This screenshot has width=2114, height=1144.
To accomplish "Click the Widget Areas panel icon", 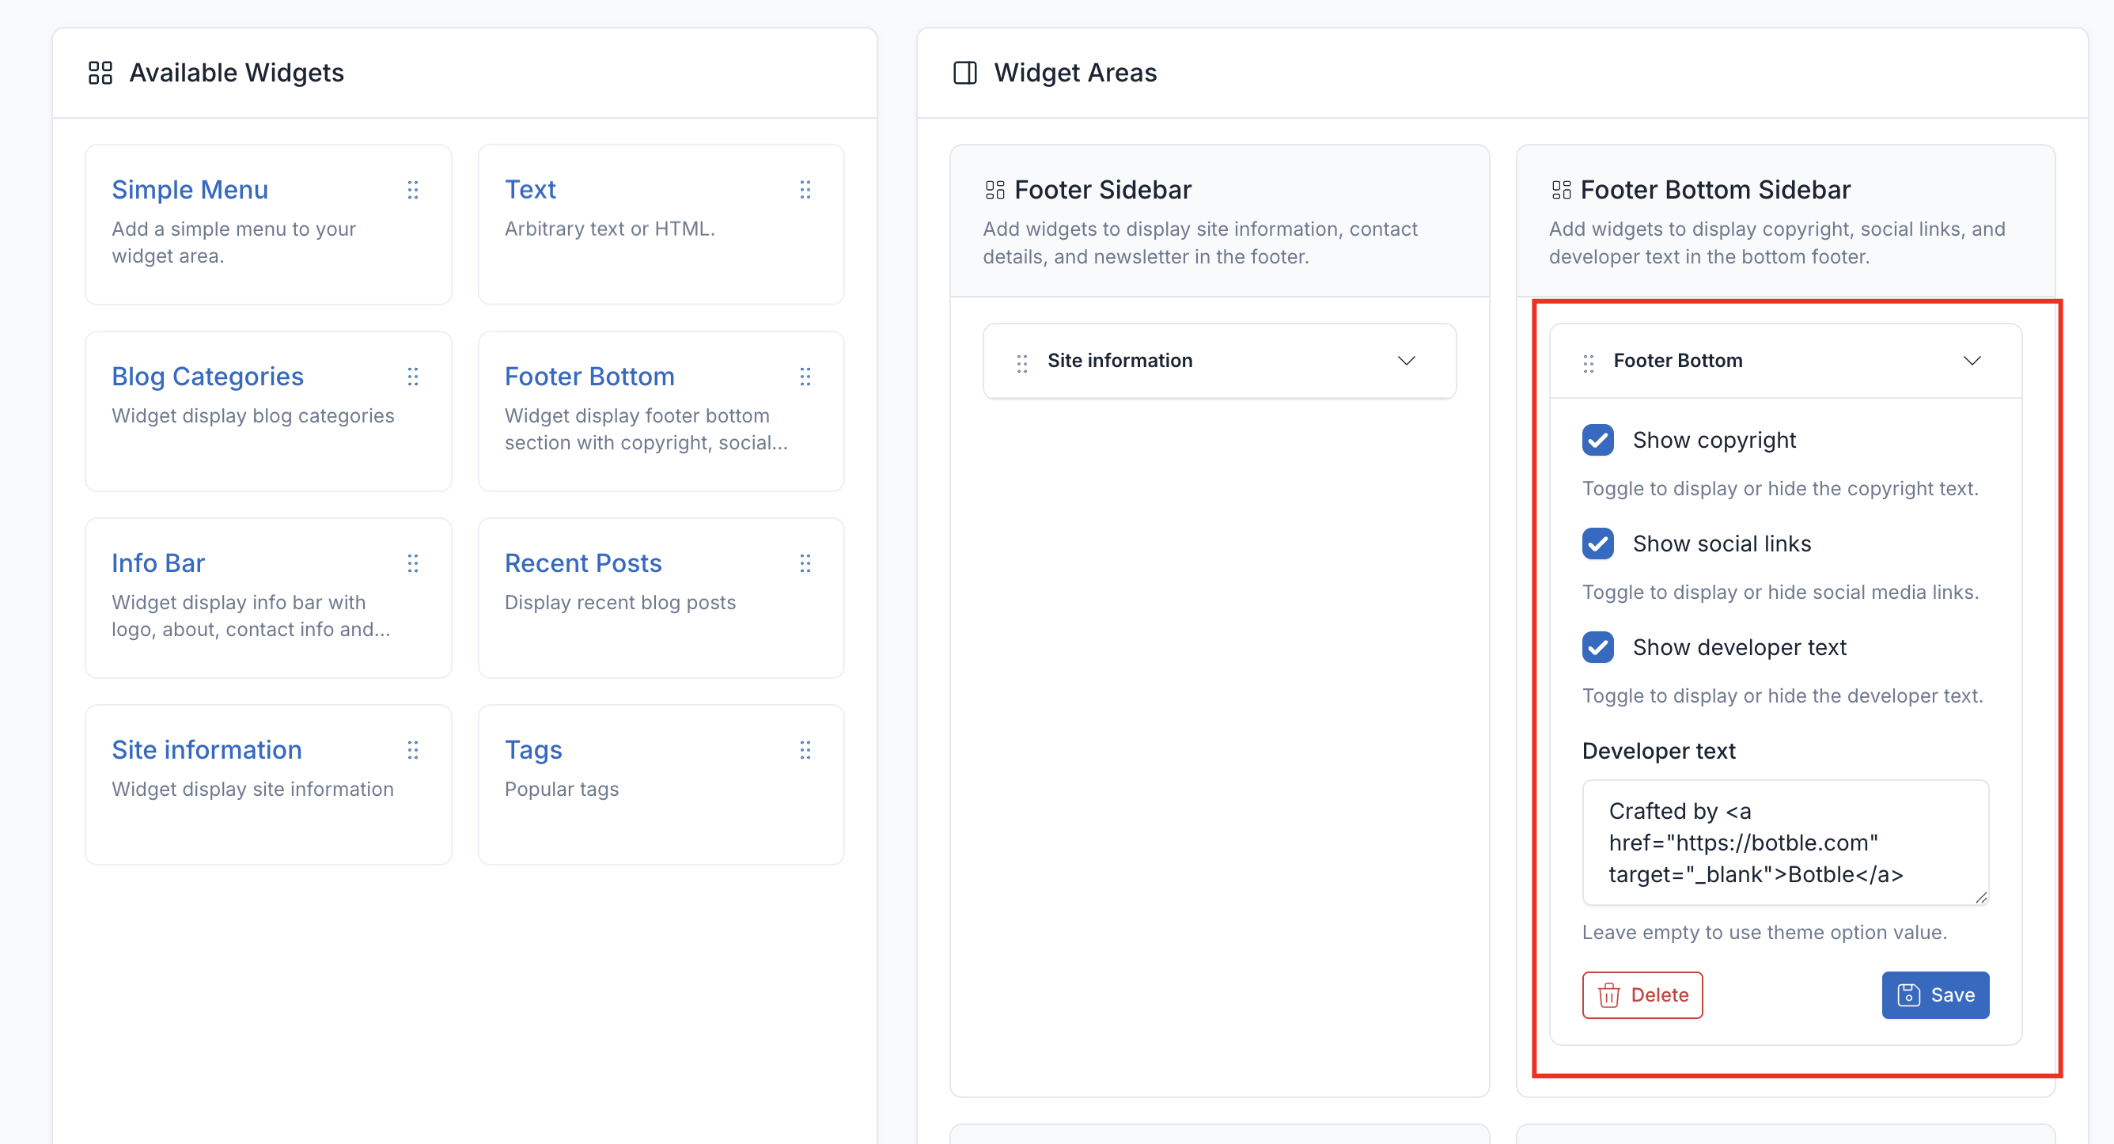I will [x=965, y=73].
